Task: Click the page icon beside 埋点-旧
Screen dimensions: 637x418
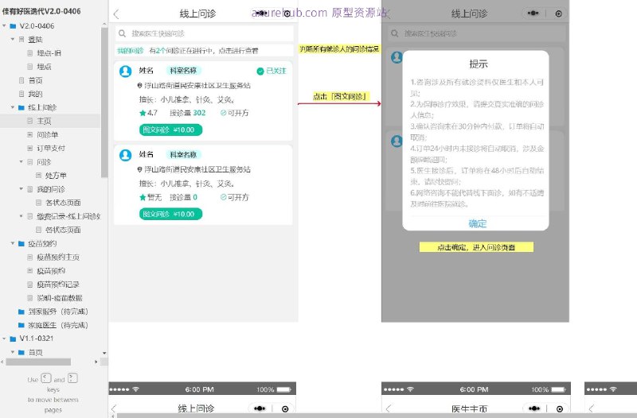Action: (30, 53)
